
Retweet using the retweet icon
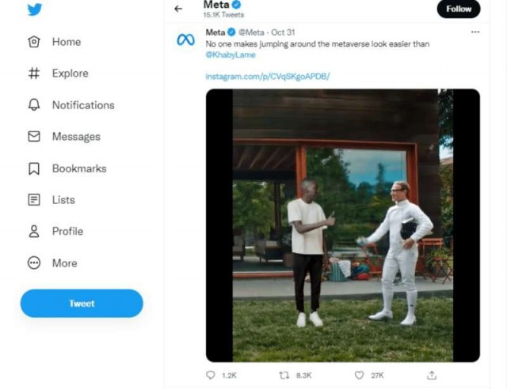(284, 375)
